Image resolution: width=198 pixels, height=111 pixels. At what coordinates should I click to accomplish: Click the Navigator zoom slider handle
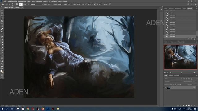tap(182, 73)
